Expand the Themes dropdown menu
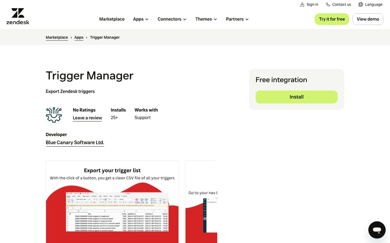 [206, 19]
